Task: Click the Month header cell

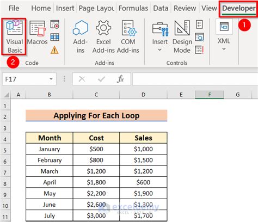Action: coord(50,138)
